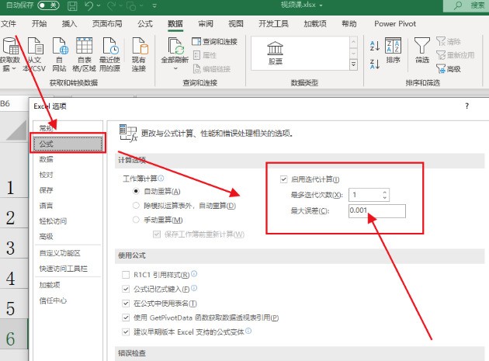Toggle the AutoSave switch

coord(48,5)
